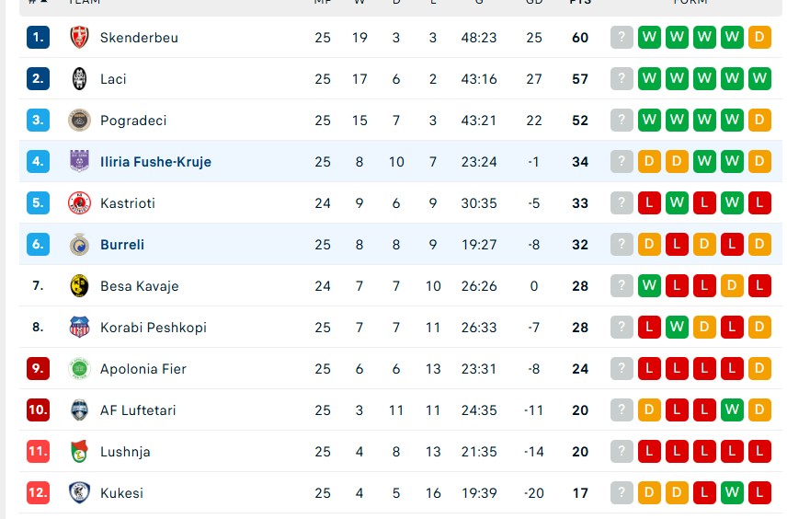Click the Iliria Fushe-Kruje purple crest
The height and width of the screenshot is (519, 787).
[80, 162]
